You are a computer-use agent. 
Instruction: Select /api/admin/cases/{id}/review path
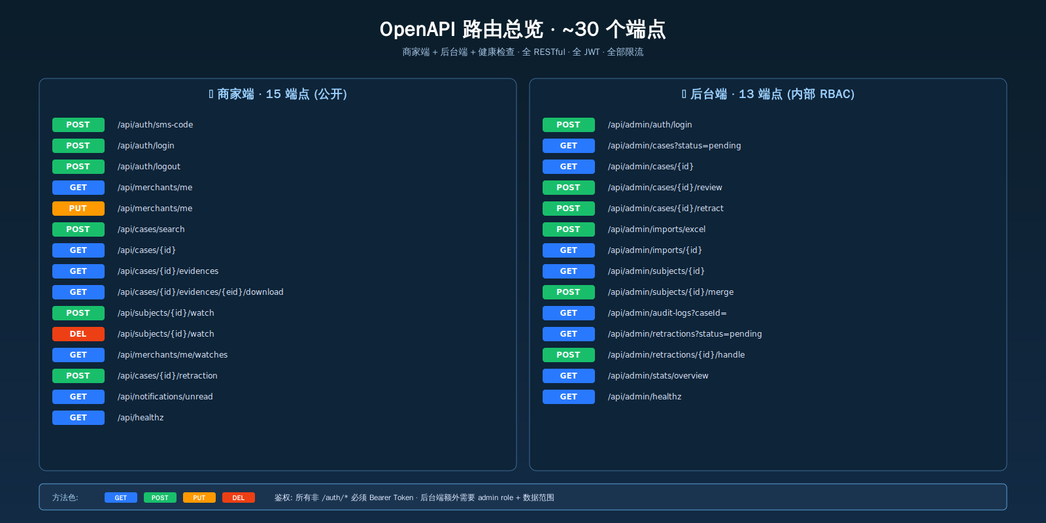click(x=665, y=188)
